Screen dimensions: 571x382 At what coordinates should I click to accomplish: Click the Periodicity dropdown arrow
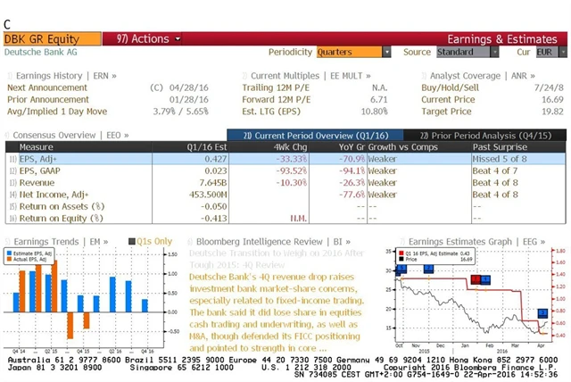[386, 52]
